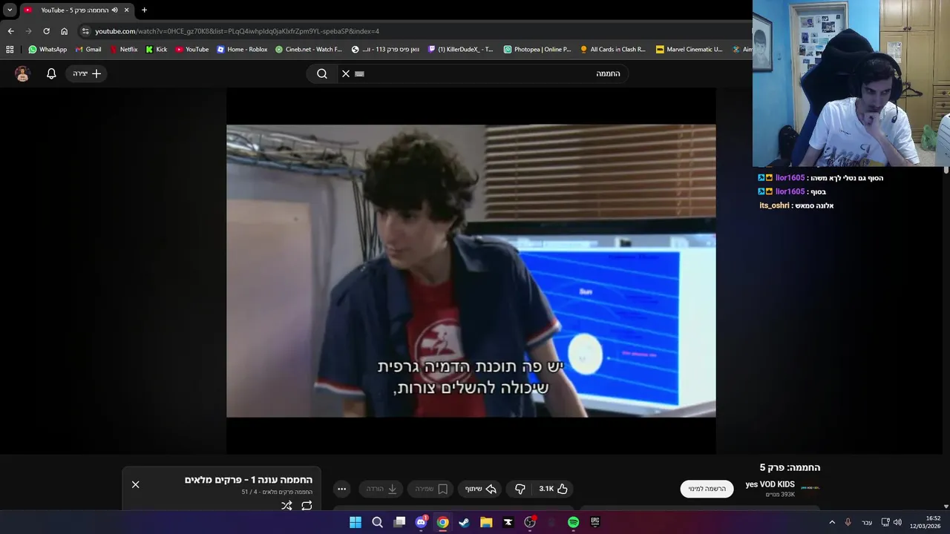This screenshot has height=534, width=950.
Task: Open the Netflix bookmark
Action: [123, 50]
